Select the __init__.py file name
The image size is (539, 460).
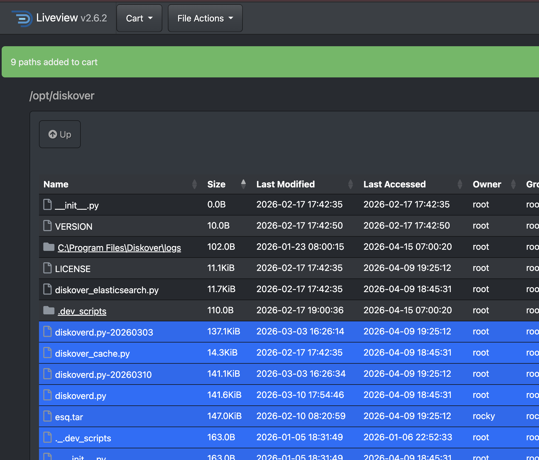[77, 205]
